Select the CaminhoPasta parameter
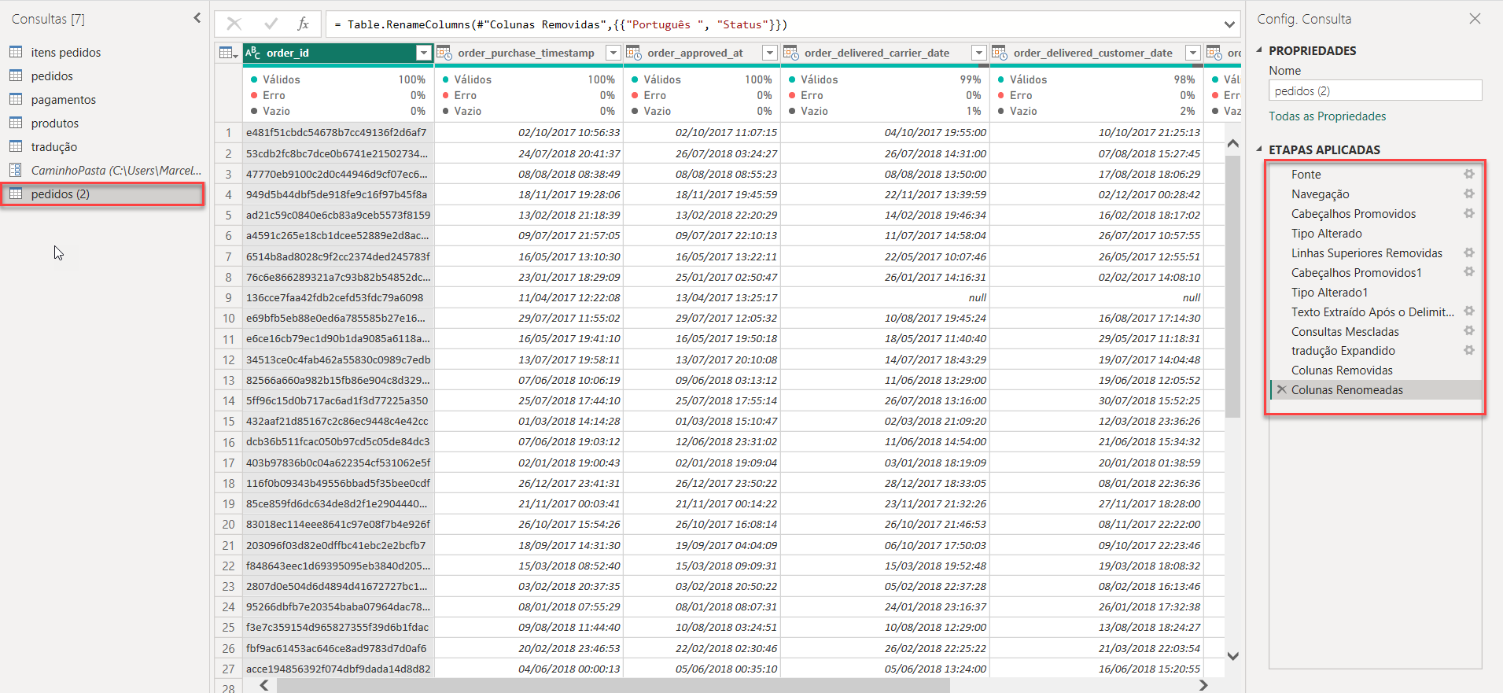The image size is (1503, 693). 116,171
